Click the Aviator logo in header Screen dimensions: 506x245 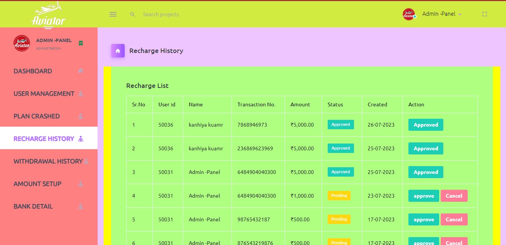pyautogui.click(x=48, y=14)
